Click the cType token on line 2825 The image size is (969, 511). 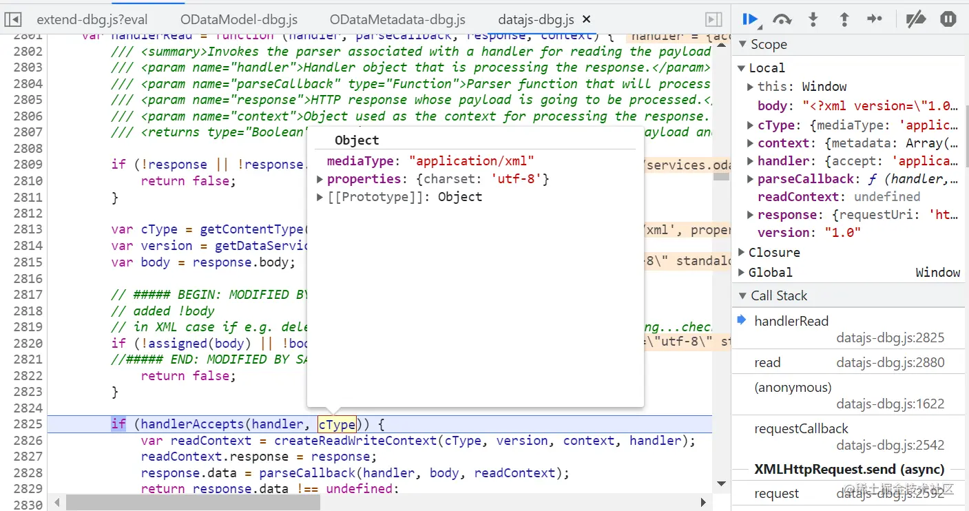tap(337, 424)
